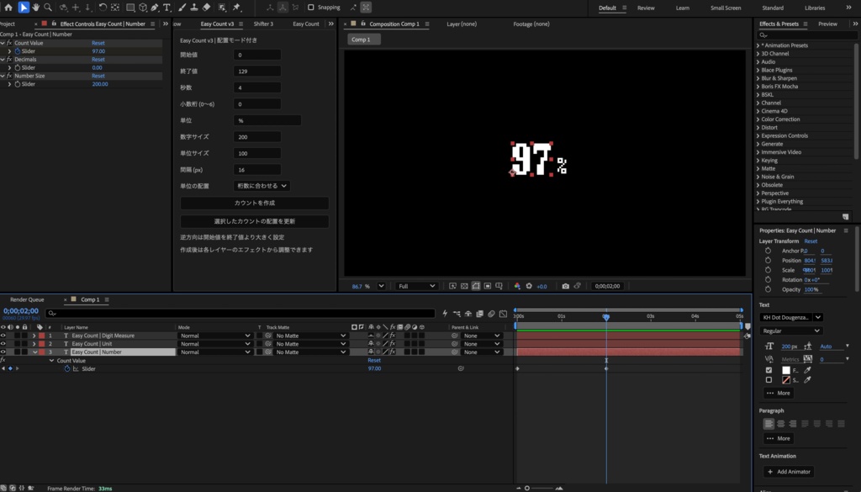Pick fill color with the eyedropper
Viewport: 861px width, 492px height.
point(807,370)
